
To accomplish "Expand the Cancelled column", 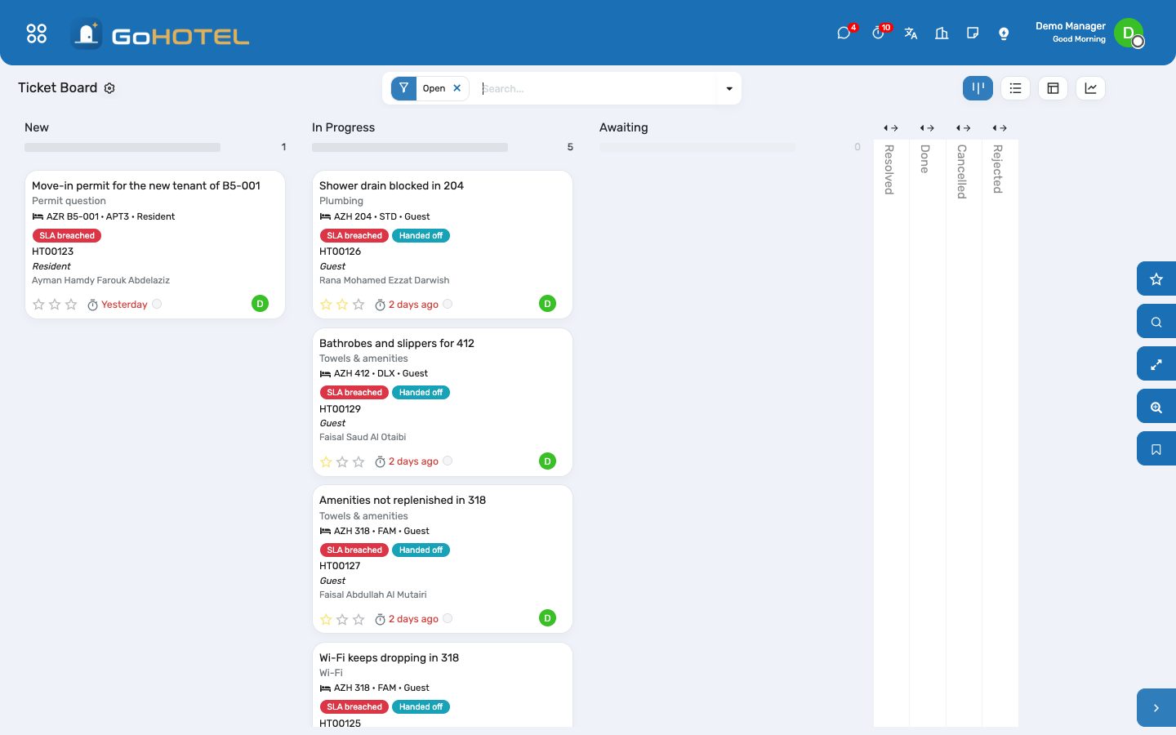I will [964, 128].
